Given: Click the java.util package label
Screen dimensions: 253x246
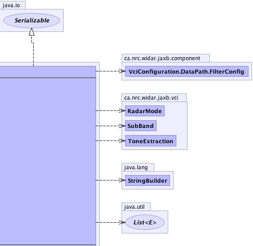Looking at the screenshot, I should 134,207.
